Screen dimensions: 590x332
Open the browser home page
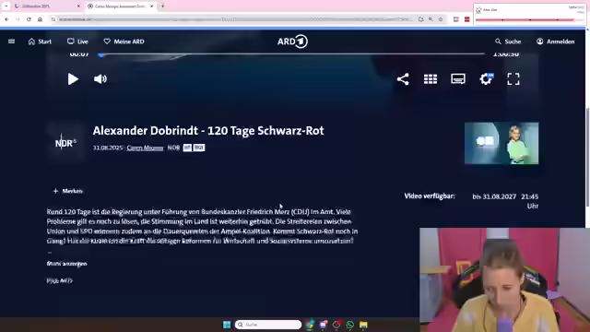point(40,19)
